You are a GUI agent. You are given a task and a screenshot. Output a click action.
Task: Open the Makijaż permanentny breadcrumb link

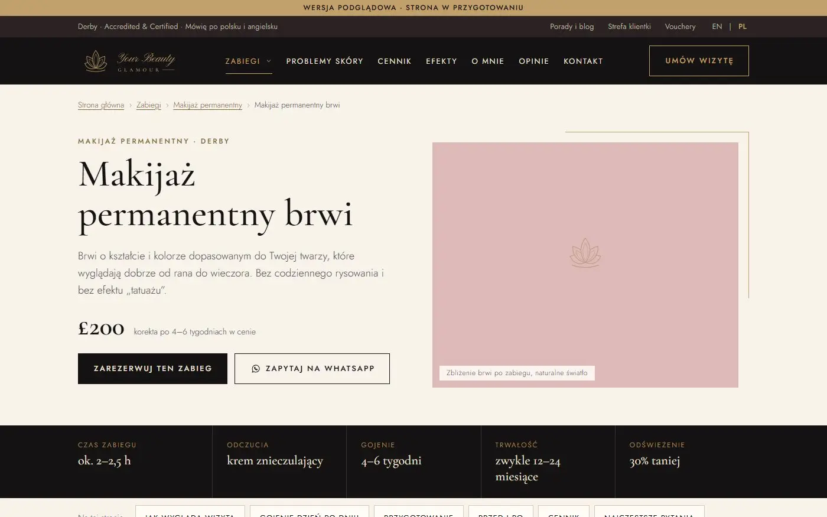click(x=208, y=105)
